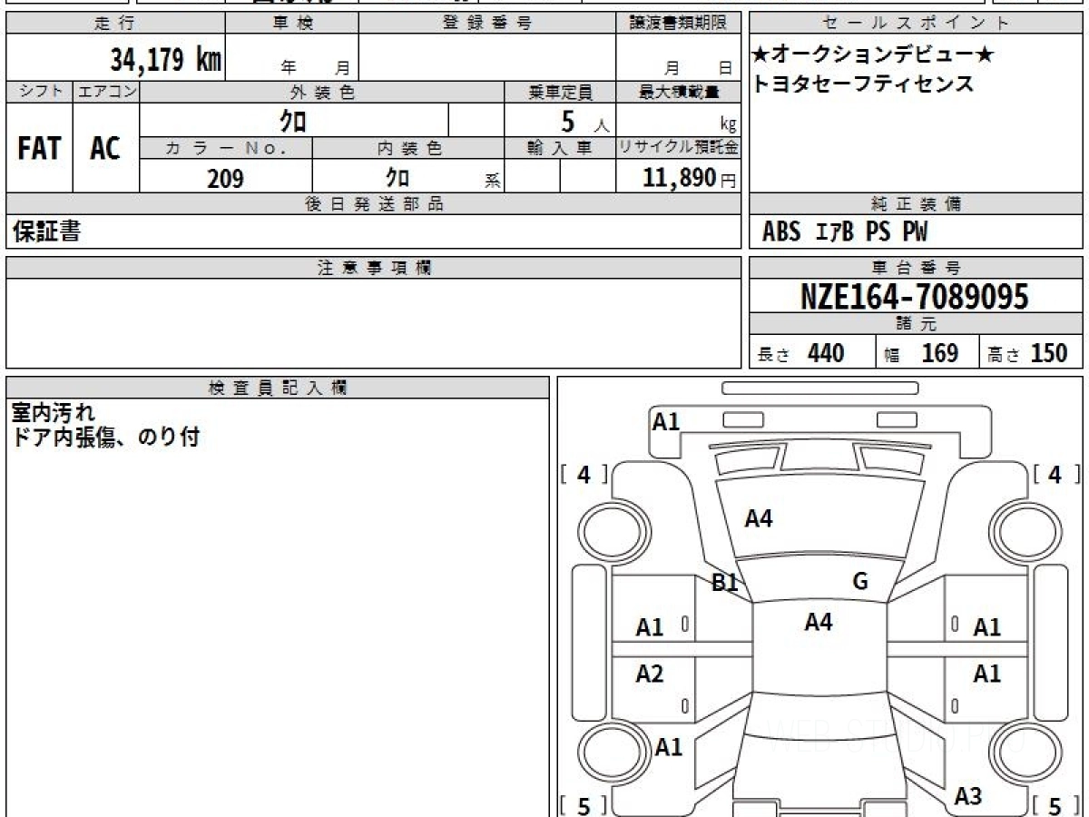Select chassis number NZE164-7089095
Image resolution: width=1089 pixels, height=817 pixels.
pos(915,297)
